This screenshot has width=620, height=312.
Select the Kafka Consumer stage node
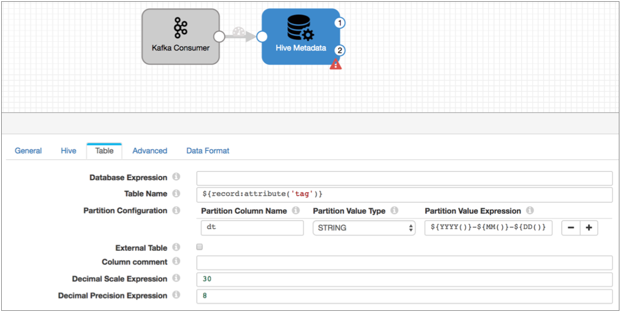[180, 36]
